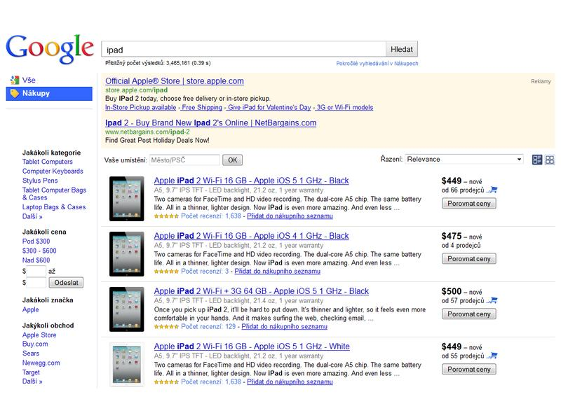Screen dimensions: 561x420
Task: Expand more stores with Další under Target
Action: pos(32,381)
